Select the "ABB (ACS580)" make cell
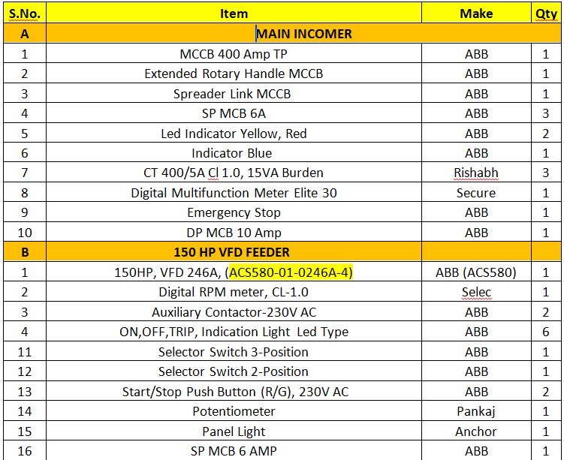 coord(476,272)
